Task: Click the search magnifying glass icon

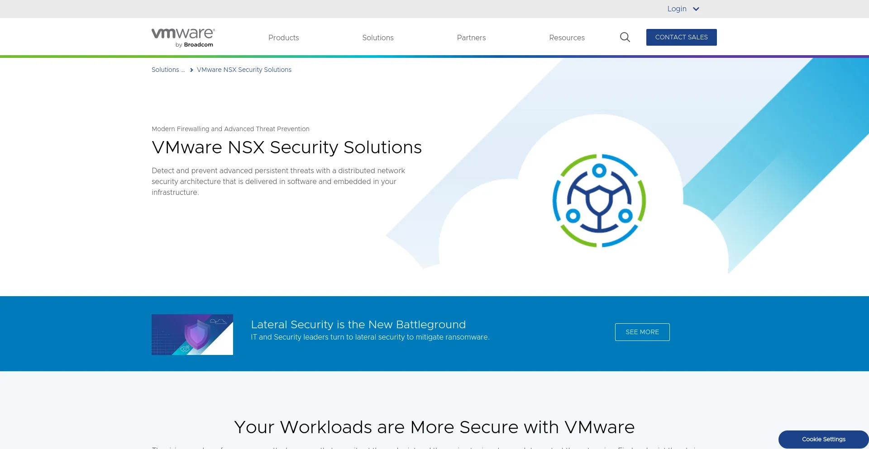Action: click(x=625, y=37)
